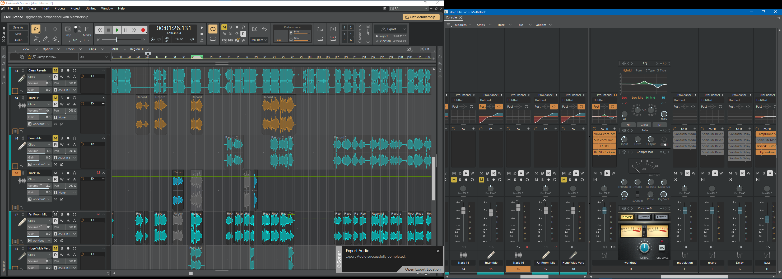Click the red Record button
The height and width of the screenshot is (279, 782).
(143, 30)
